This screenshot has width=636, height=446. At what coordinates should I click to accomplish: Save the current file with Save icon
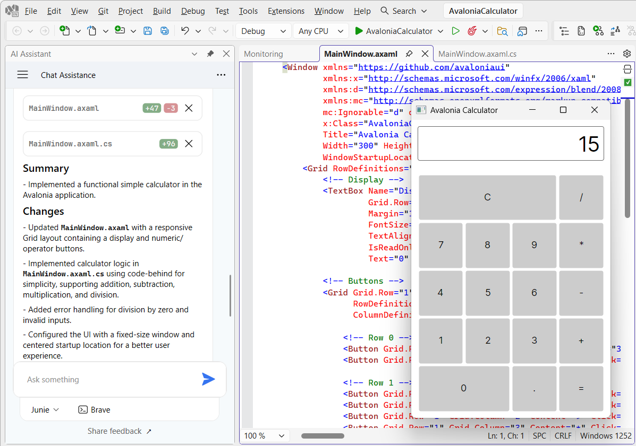pyautogui.click(x=148, y=31)
